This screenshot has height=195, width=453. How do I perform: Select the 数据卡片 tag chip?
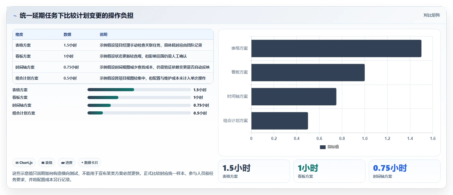(90, 163)
